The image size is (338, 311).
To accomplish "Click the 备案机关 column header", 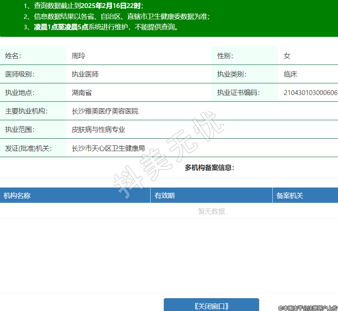I will tap(290, 196).
